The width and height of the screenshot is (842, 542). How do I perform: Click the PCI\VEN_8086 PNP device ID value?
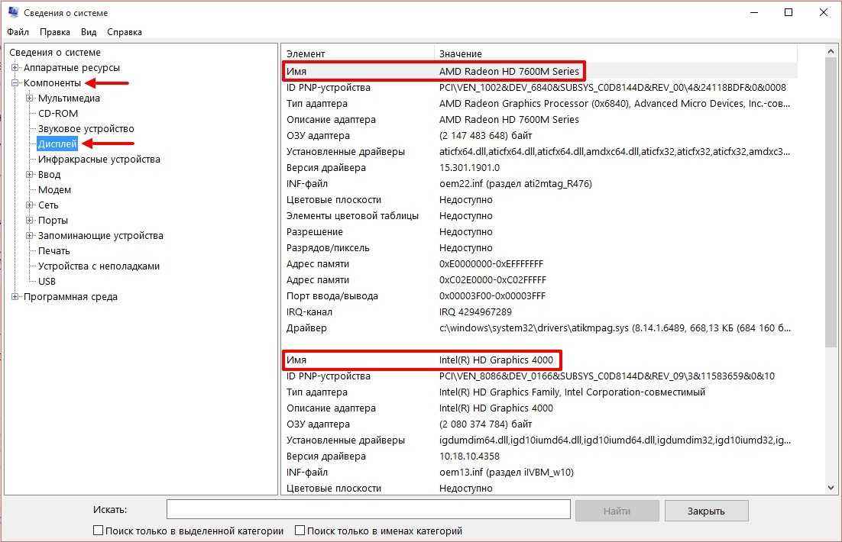607,376
